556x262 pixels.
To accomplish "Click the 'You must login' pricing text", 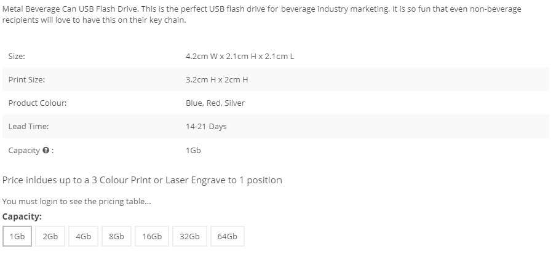I will click(77, 201).
